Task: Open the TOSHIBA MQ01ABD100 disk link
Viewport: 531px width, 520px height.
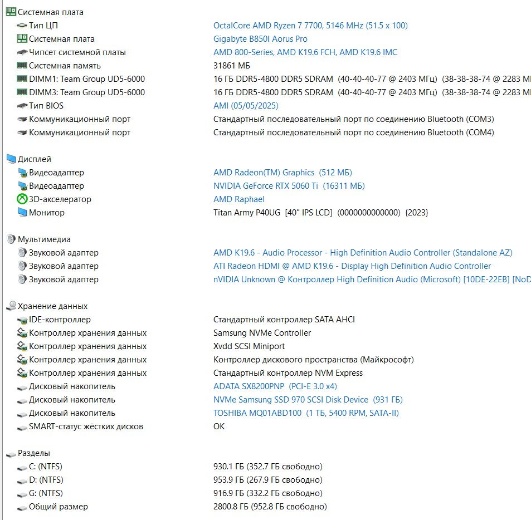Action: click(x=306, y=413)
